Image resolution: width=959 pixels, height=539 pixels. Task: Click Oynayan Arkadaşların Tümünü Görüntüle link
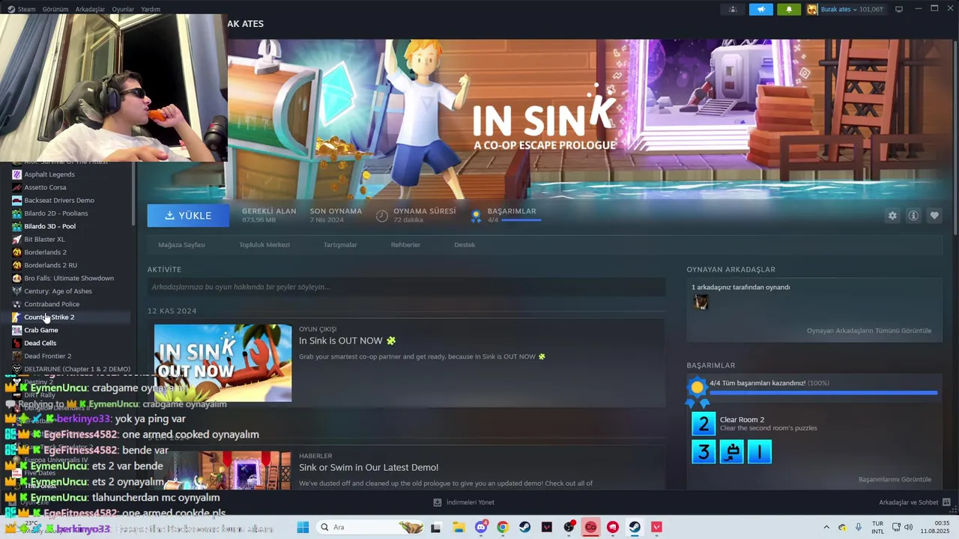click(x=869, y=331)
